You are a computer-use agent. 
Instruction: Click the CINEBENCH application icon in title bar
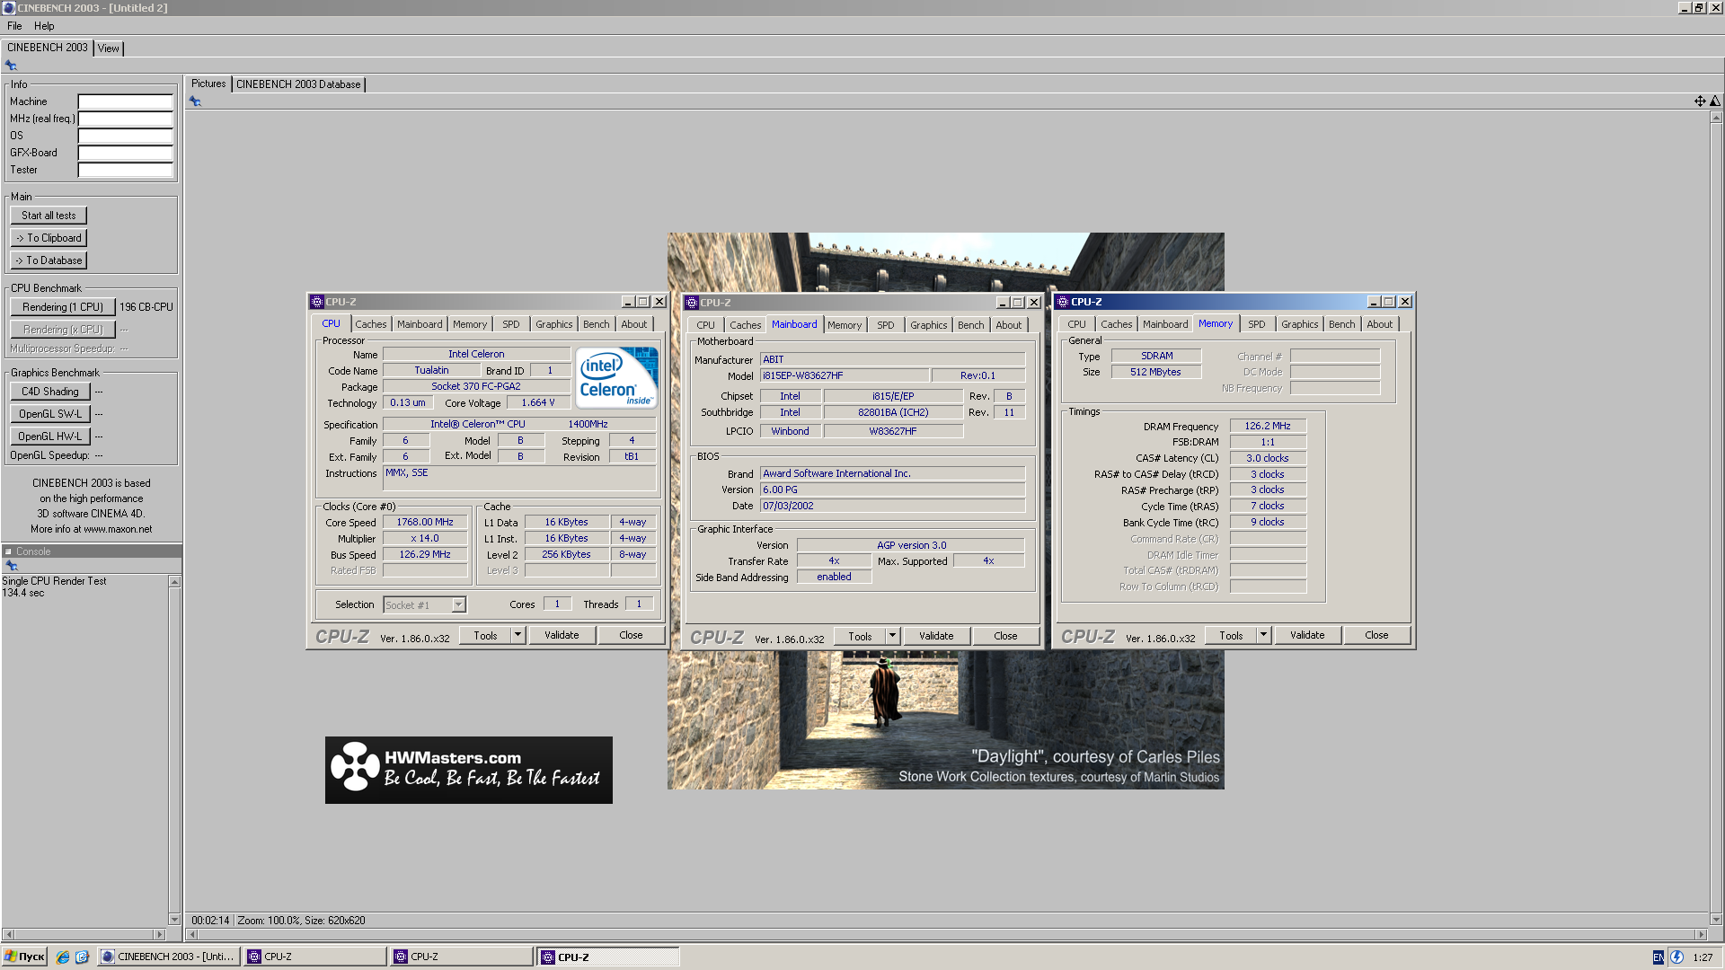point(9,8)
